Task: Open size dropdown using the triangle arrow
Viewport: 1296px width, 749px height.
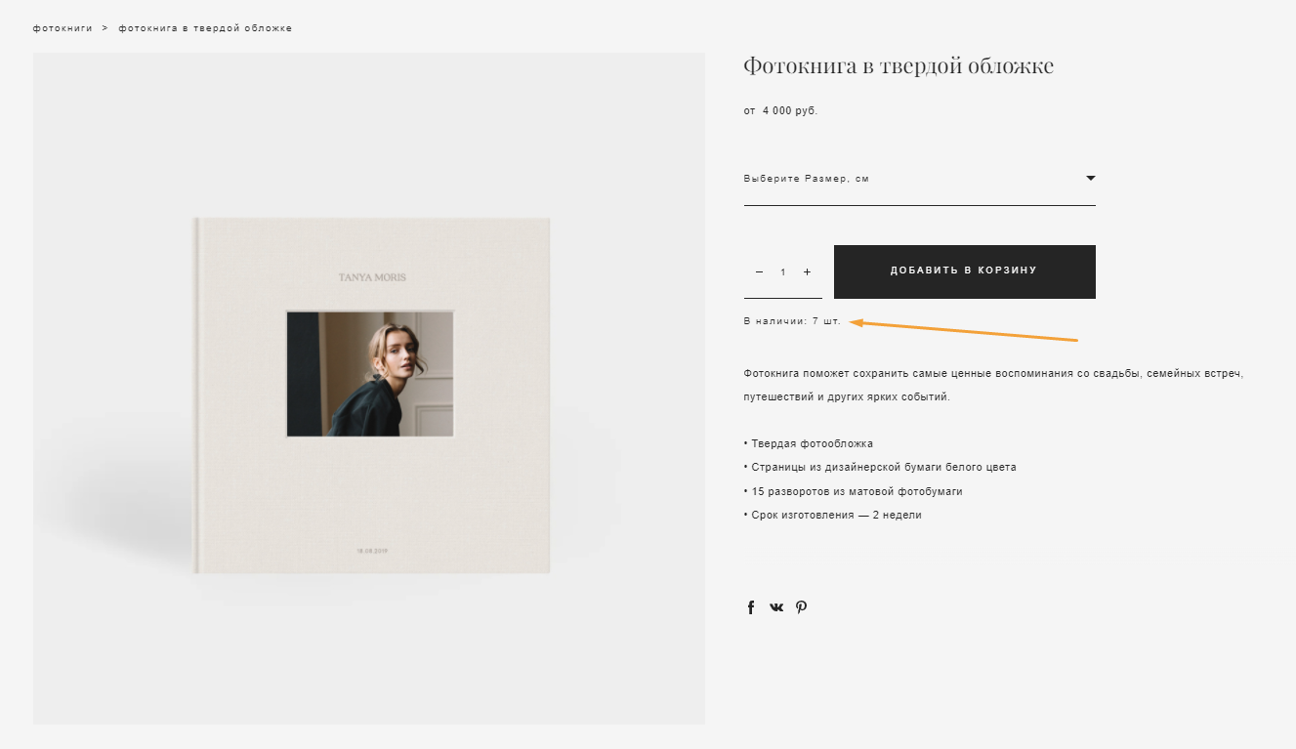Action: click(1091, 179)
